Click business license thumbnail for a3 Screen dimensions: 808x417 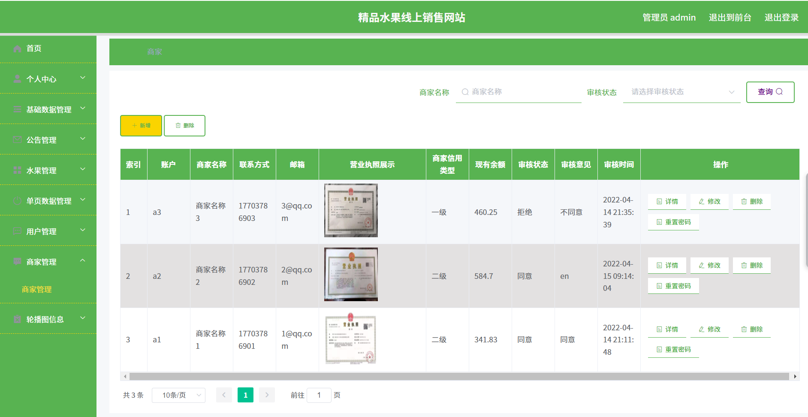point(351,211)
